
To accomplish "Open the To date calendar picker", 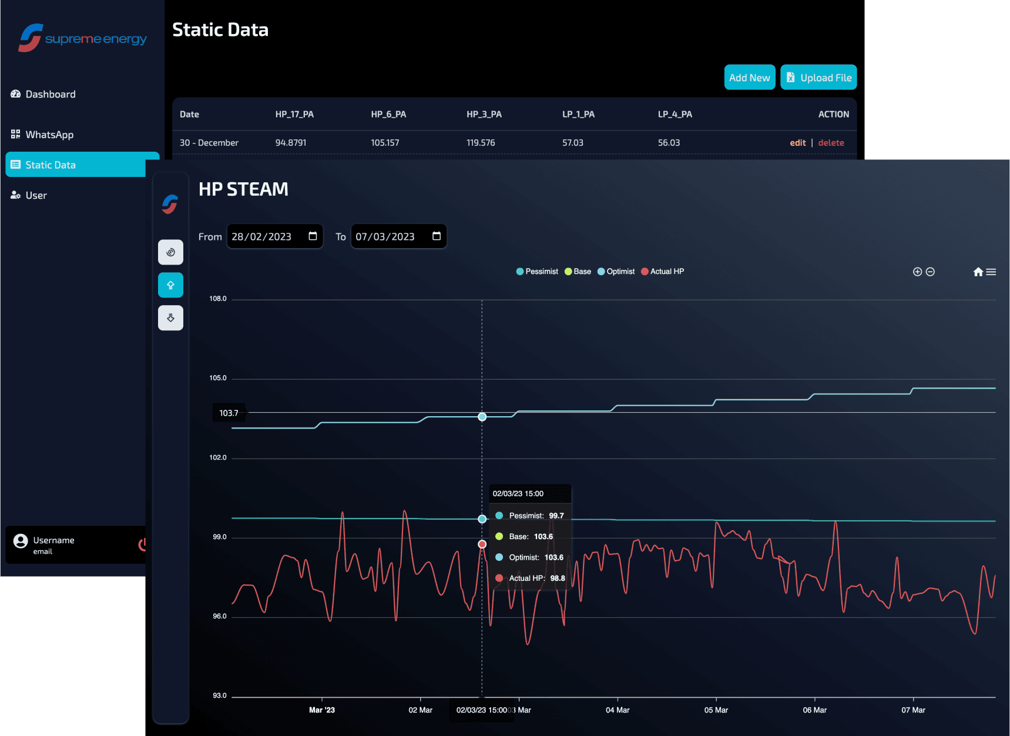I will 437,236.
